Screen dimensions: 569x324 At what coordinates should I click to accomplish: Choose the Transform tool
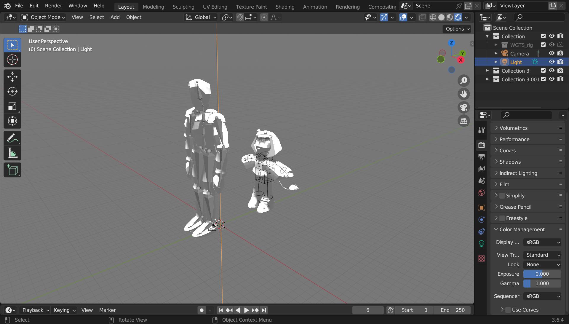click(12, 121)
